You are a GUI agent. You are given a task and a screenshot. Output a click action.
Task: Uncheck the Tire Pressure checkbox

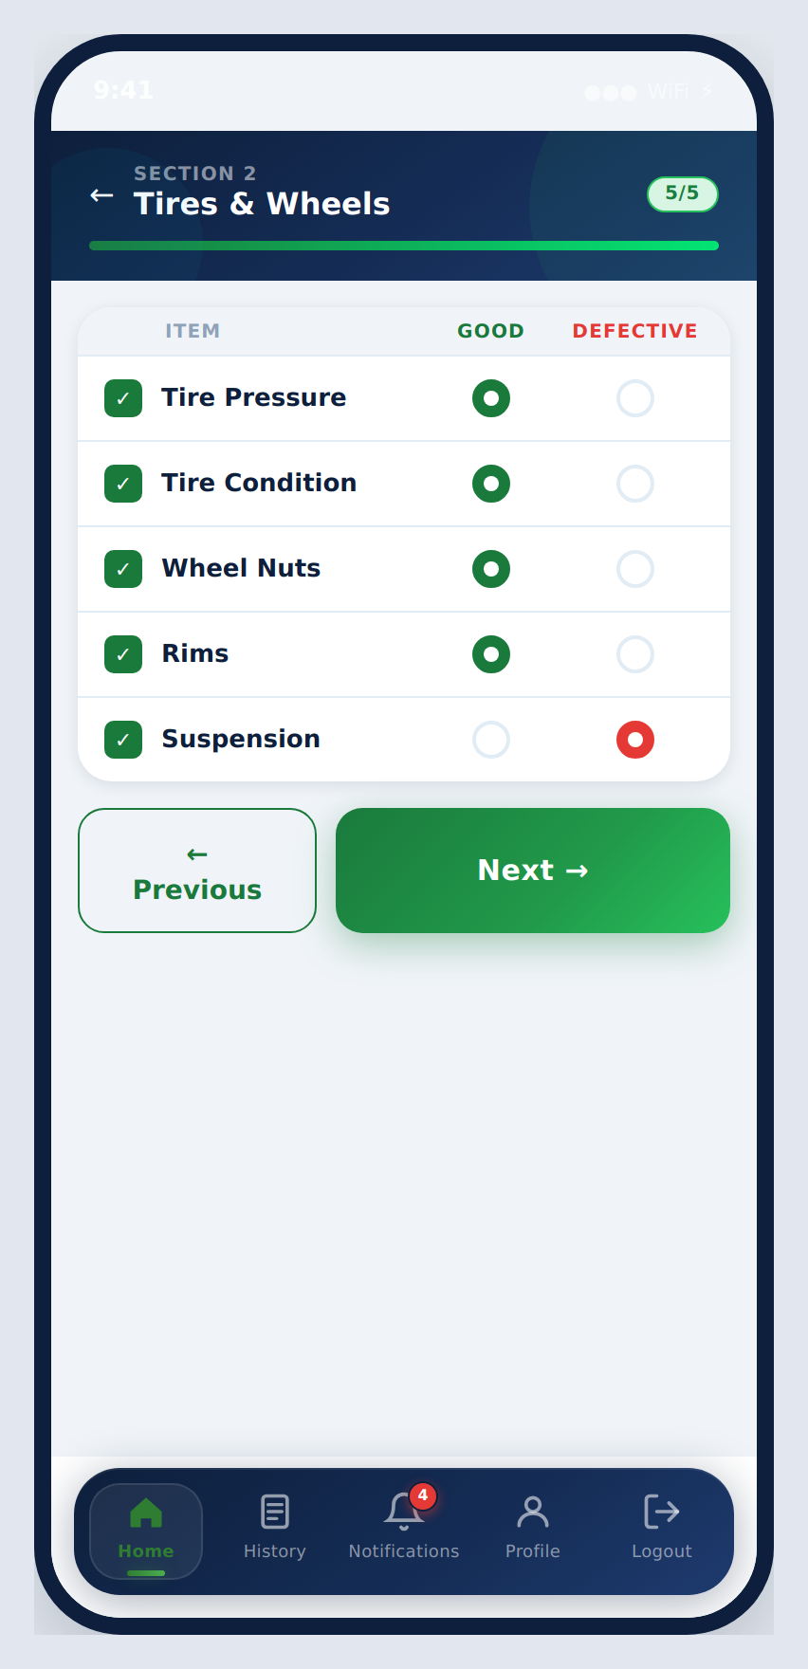123,398
